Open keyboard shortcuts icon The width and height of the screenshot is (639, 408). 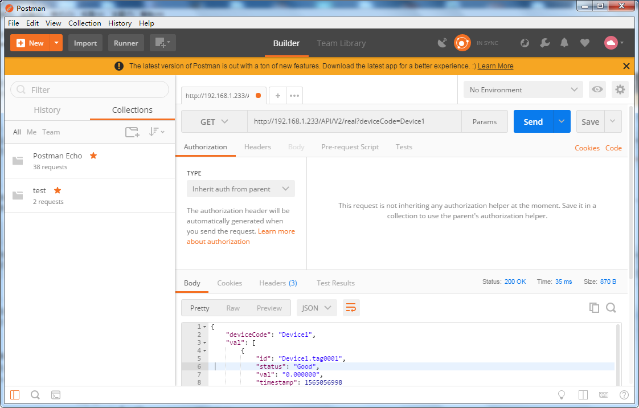(x=604, y=394)
